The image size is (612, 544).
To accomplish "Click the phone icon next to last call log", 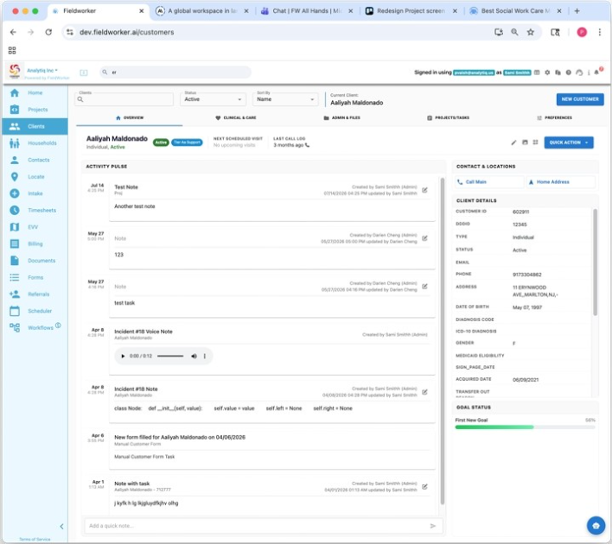I will point(307,145).
